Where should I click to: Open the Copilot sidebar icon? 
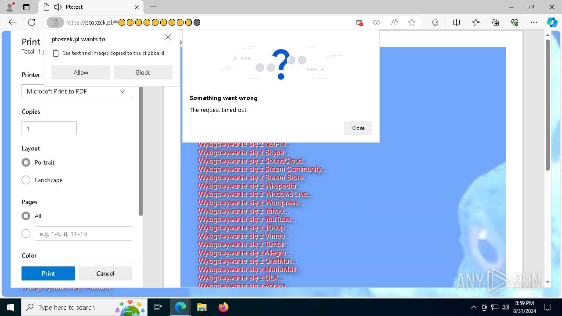click(552, 22)
